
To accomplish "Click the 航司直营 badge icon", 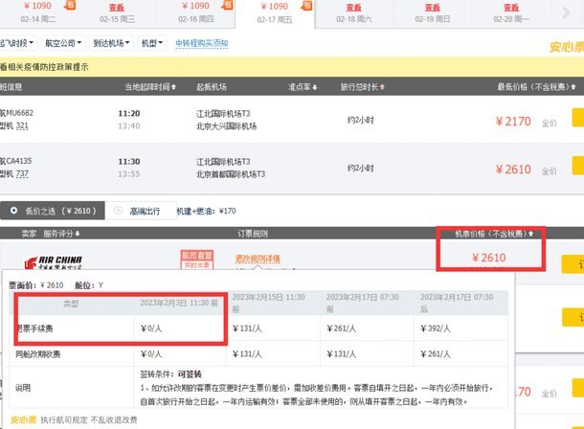I will click(197, 260).
